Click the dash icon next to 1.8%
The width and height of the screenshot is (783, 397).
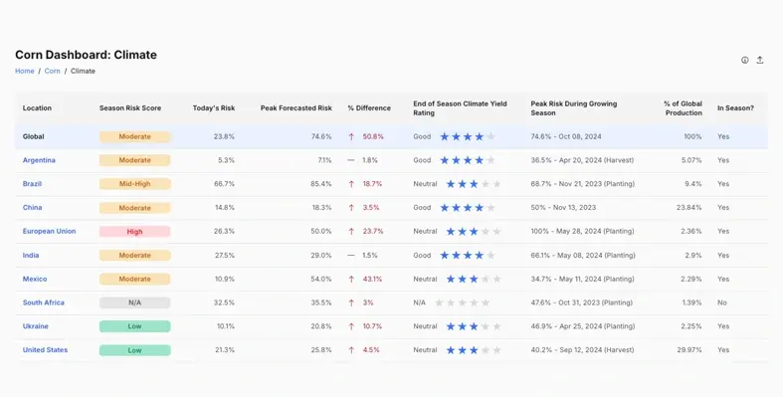pos(351,160)
